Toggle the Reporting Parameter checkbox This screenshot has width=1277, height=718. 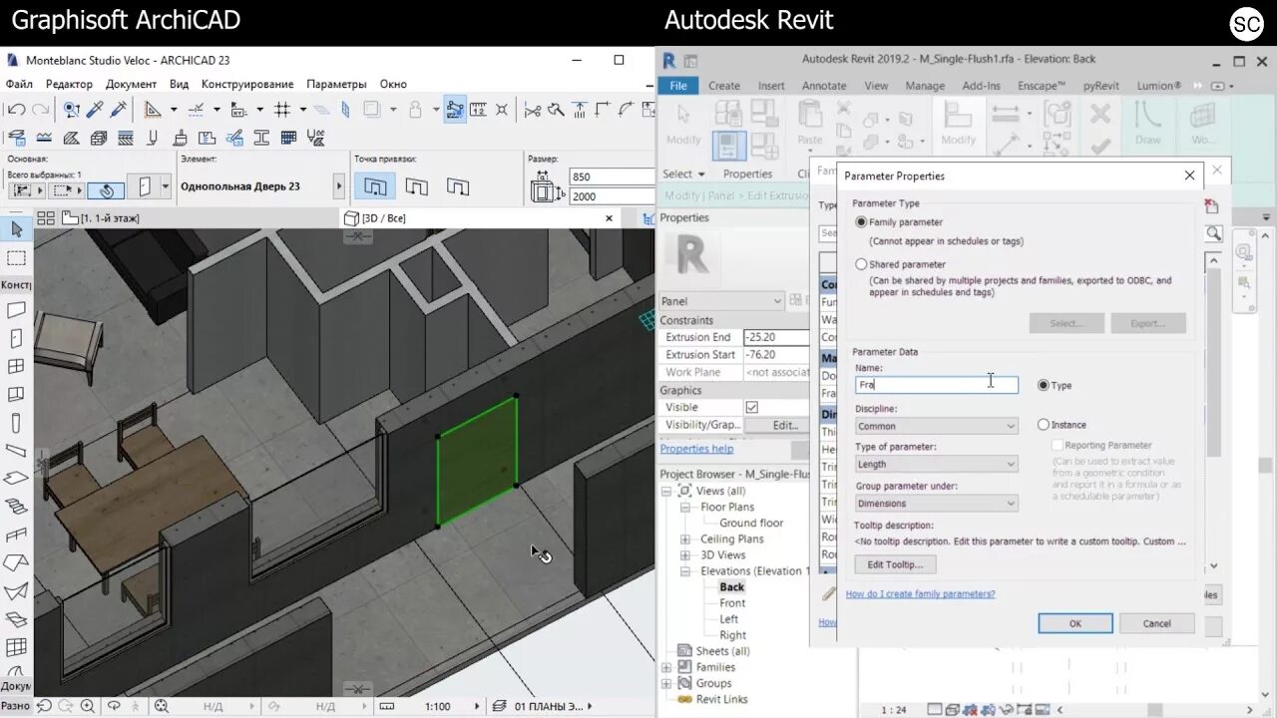(x=1058, y=446)
